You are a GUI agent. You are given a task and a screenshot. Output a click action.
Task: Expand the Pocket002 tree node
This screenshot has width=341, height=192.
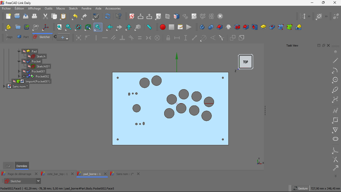click(x=19, y=76)
